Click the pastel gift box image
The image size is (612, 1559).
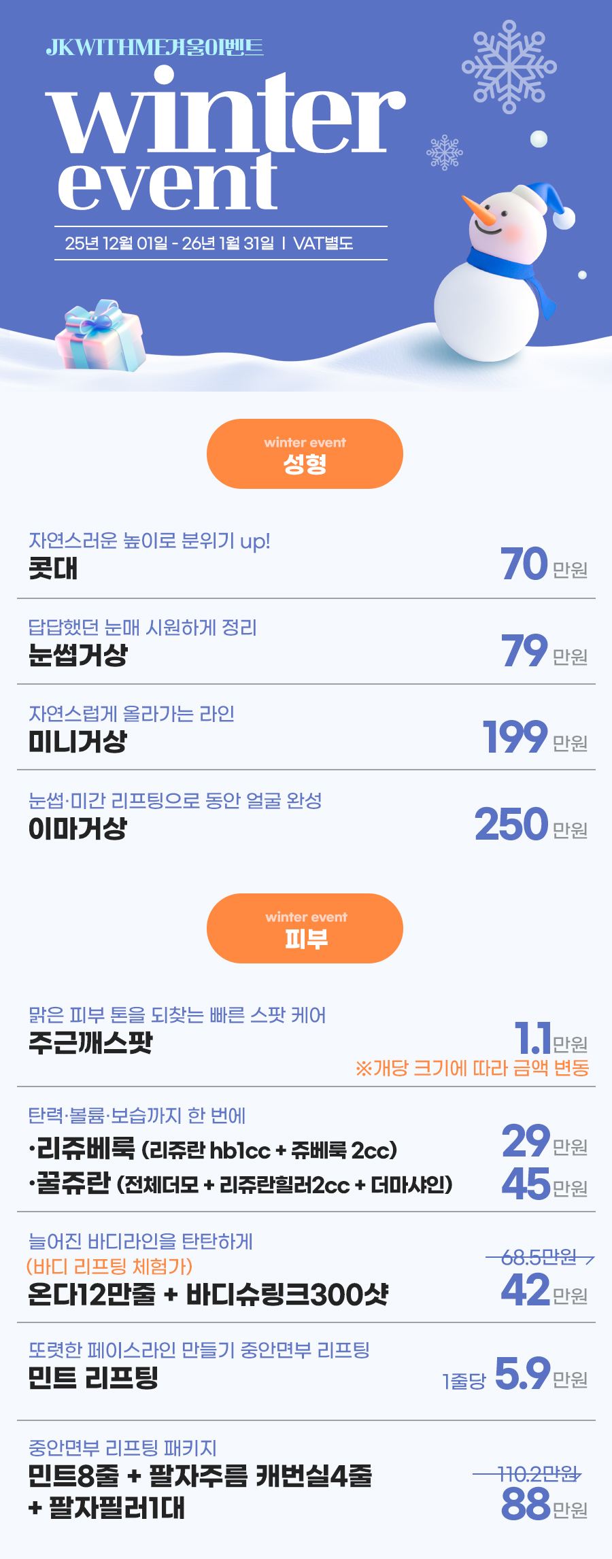click(102, 336)
